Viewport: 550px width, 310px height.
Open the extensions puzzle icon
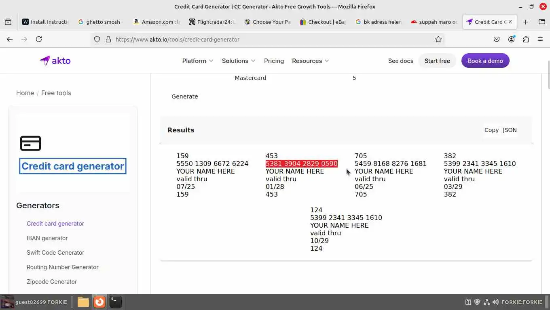click(526, 39)
